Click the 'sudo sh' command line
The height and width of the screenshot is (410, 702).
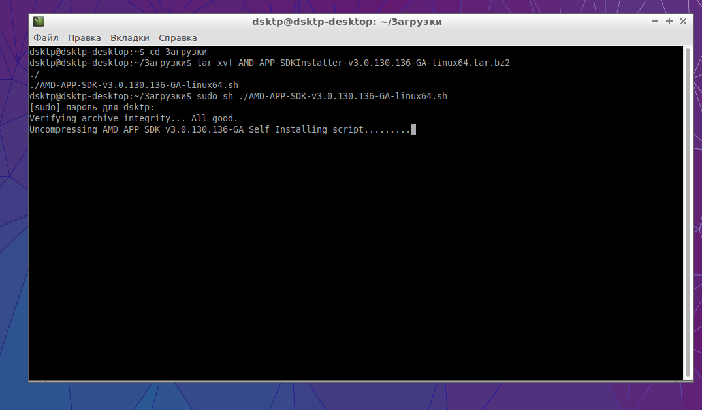coord(238,96)
